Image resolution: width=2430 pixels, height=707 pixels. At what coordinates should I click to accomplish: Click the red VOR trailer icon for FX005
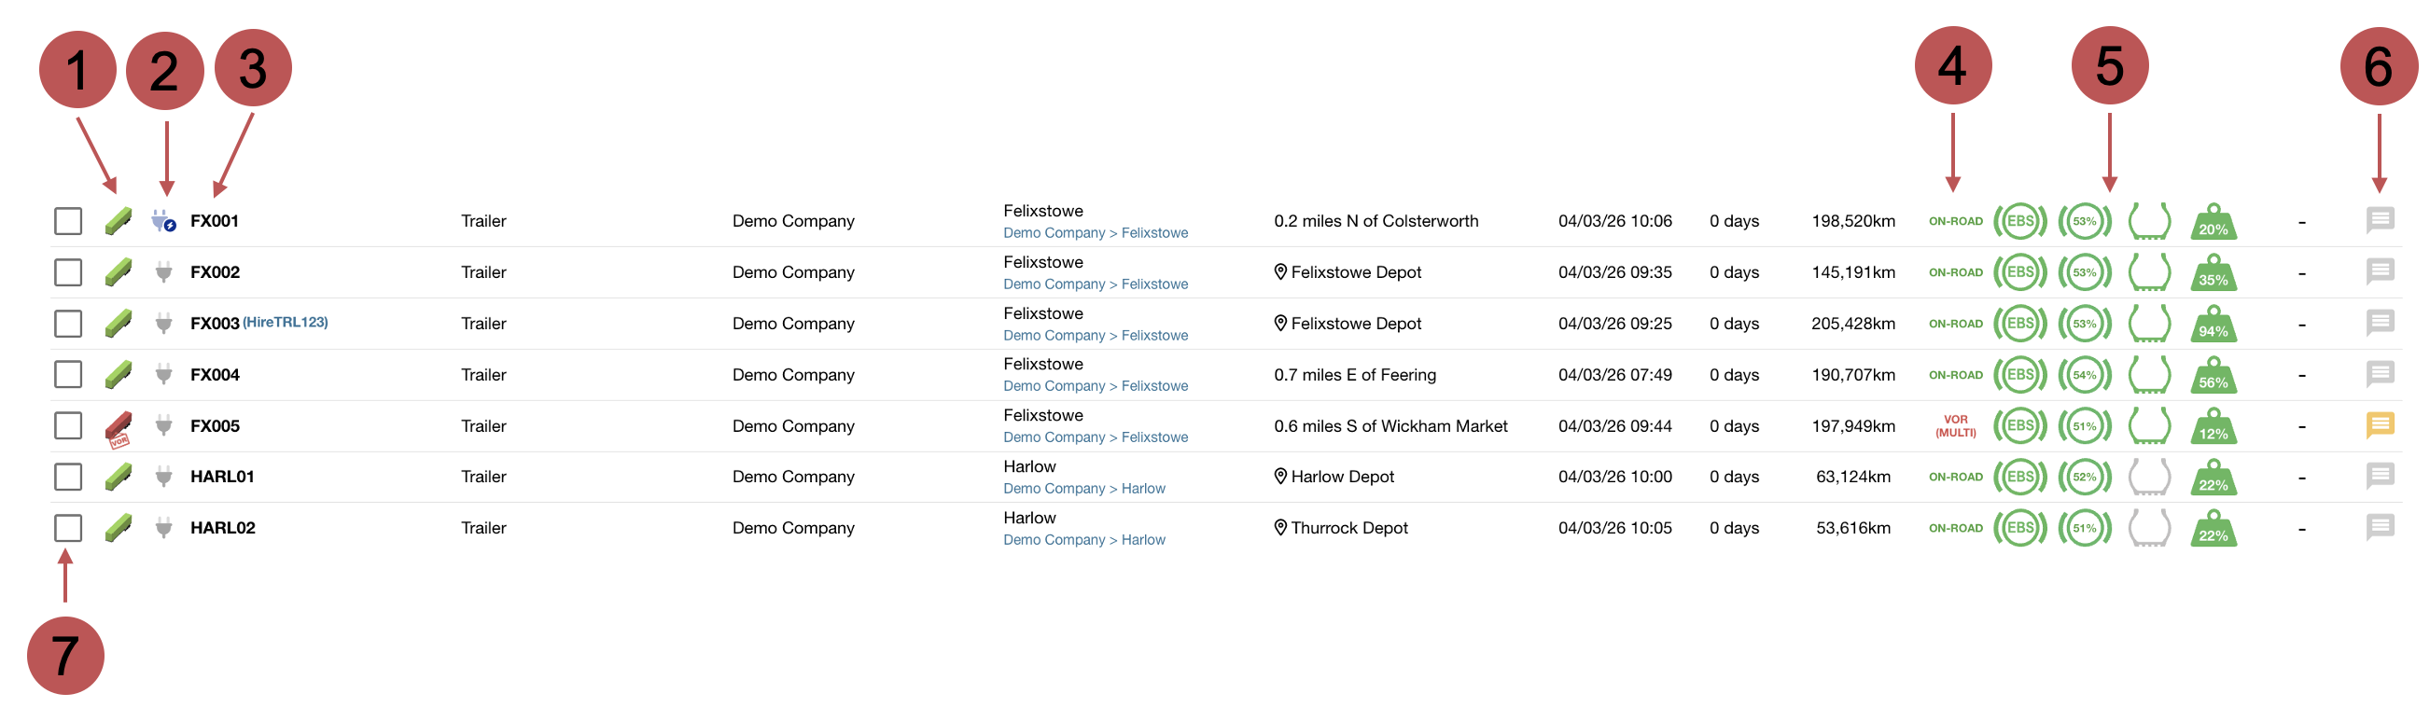(118, 427)
